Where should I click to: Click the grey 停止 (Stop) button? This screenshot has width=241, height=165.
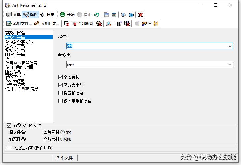pyautogui.click(x=84, y=15)
